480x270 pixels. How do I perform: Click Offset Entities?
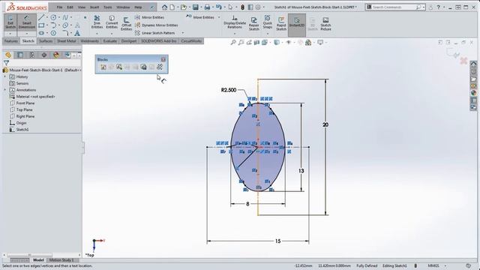coord(126,24)
